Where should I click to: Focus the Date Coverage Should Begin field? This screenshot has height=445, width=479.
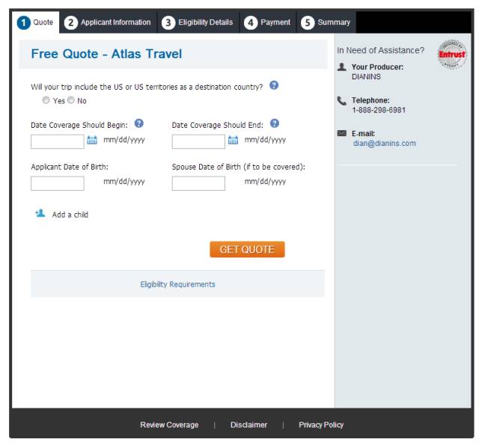click(58, 141)
